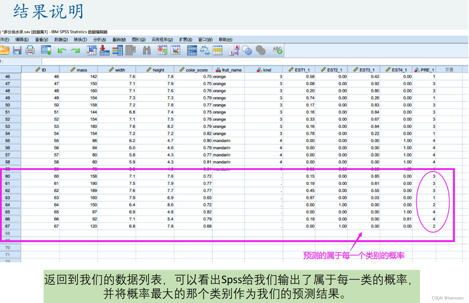The height and width of the screenshot is (303, 469).
Task: Click mass value 189 in row 62
Action: (79, 191)
